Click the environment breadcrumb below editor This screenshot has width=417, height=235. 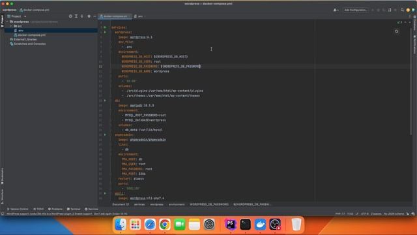[x=177, y=204]
